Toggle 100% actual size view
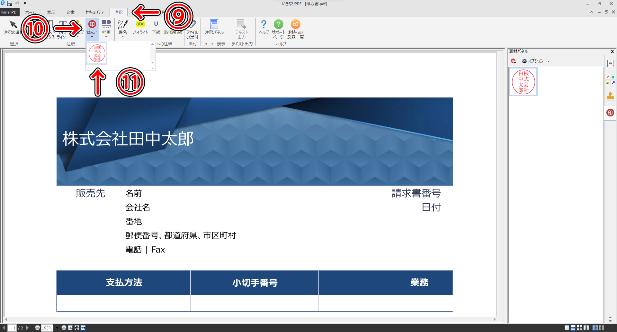The width and height of the screenshot is (617, 332). (70, 328)
